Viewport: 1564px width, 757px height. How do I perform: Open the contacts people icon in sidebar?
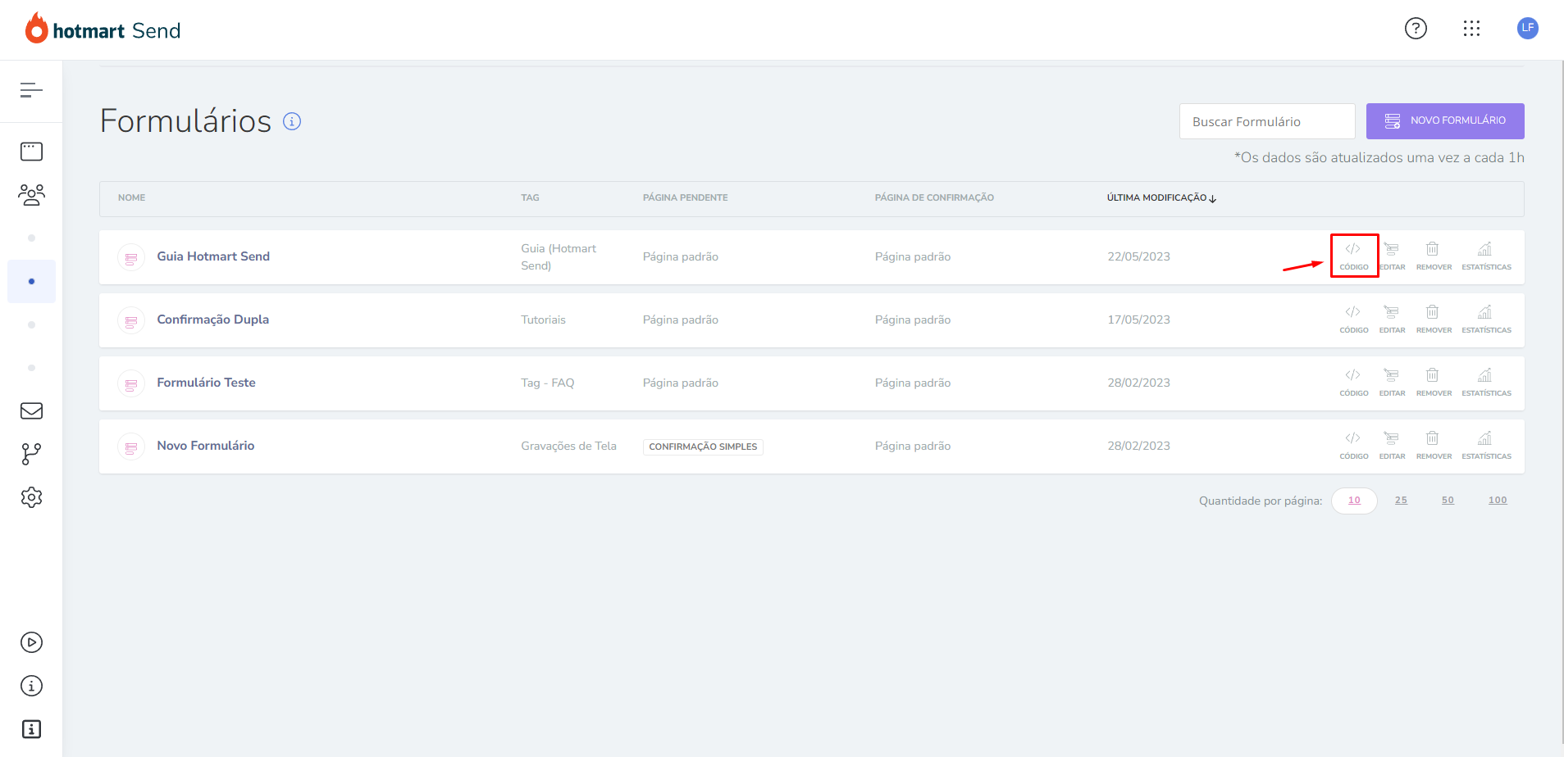tap(31, 195)
